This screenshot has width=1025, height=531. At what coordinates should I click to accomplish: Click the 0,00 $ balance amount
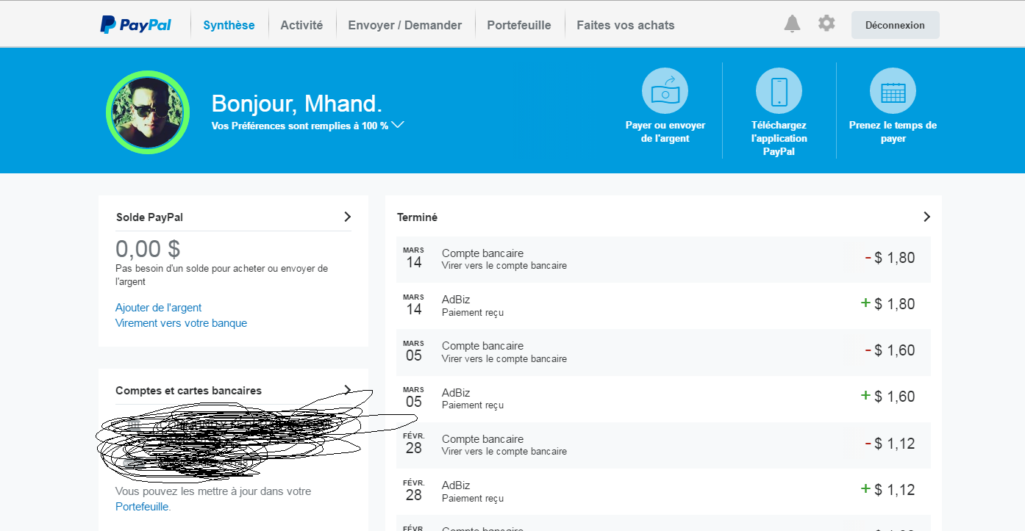pyautogui.click(x=148, y=249)
